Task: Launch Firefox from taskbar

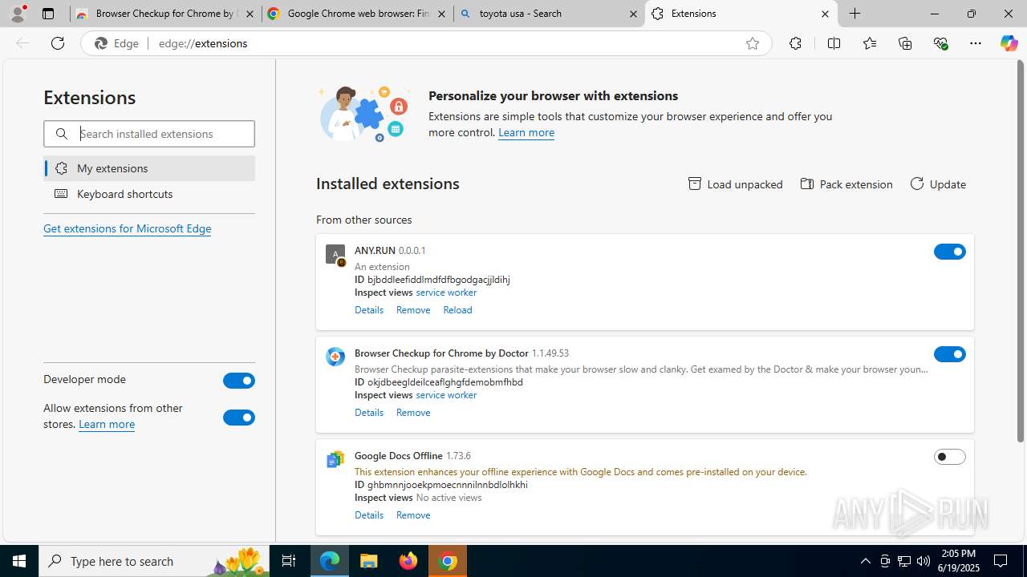Action: click(x=408, y=561)
